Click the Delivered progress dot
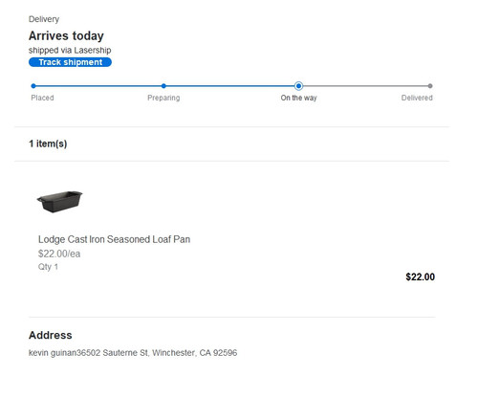478x398 pixels. pos(430,86)
